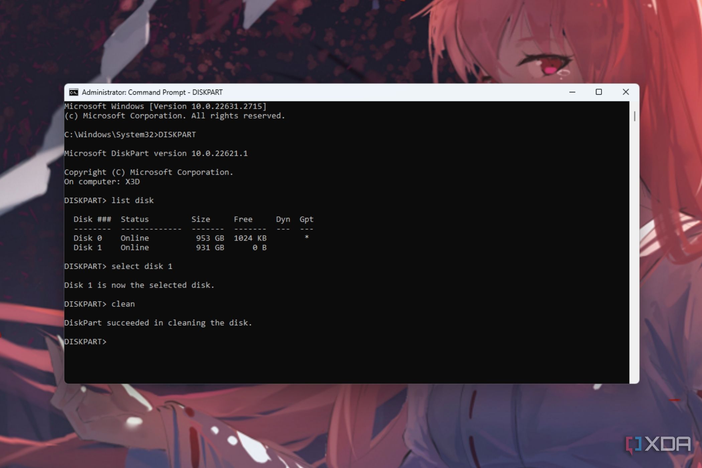Click the 'Size' column header
The width and height of the screenshot is (702, 468).
tap(201, 219)
